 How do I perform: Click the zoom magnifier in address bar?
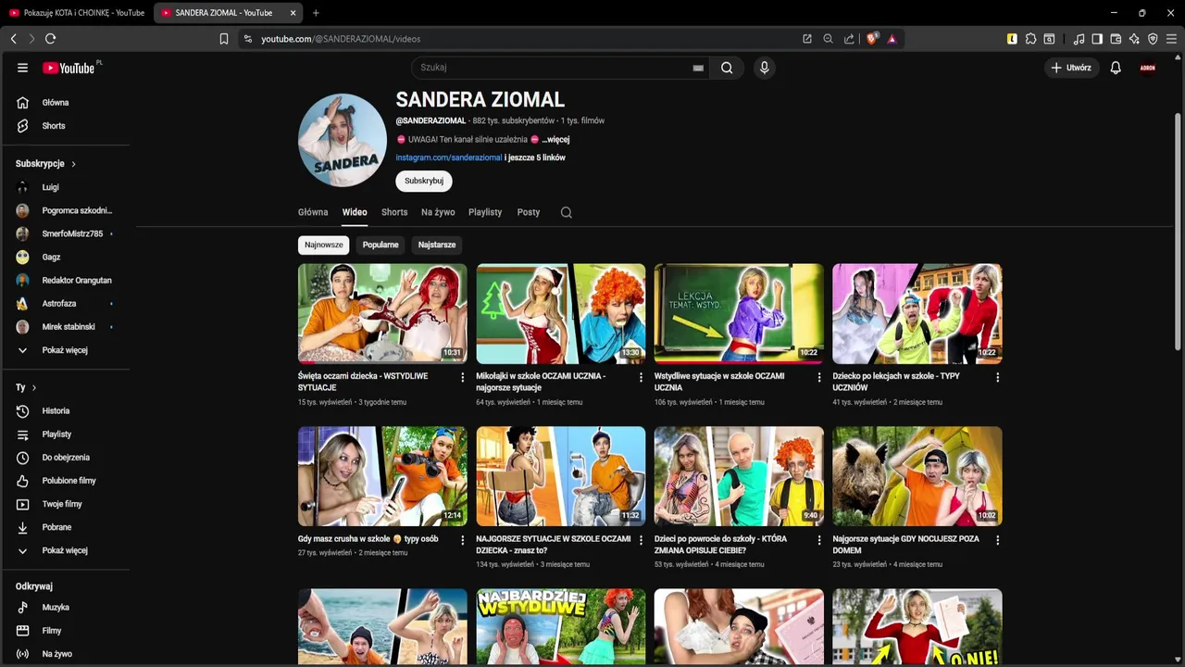828,39
